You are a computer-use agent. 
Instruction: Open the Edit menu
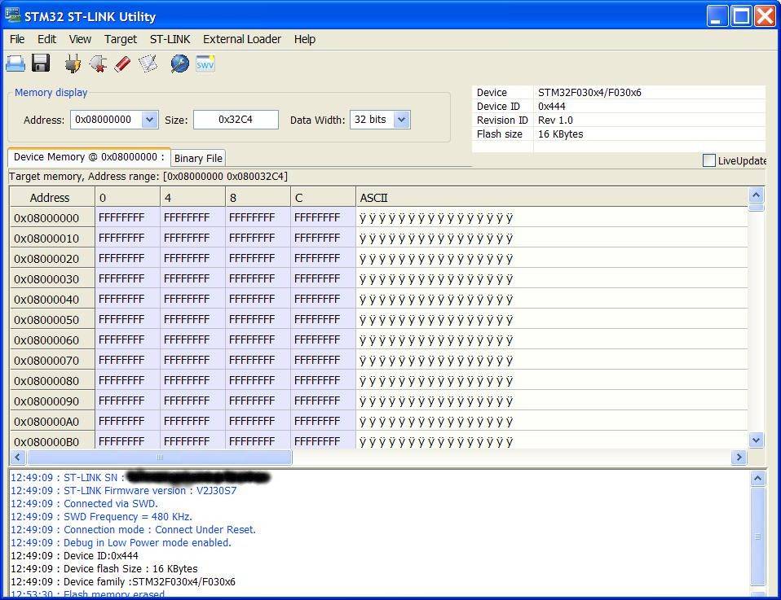click(46, 39)
